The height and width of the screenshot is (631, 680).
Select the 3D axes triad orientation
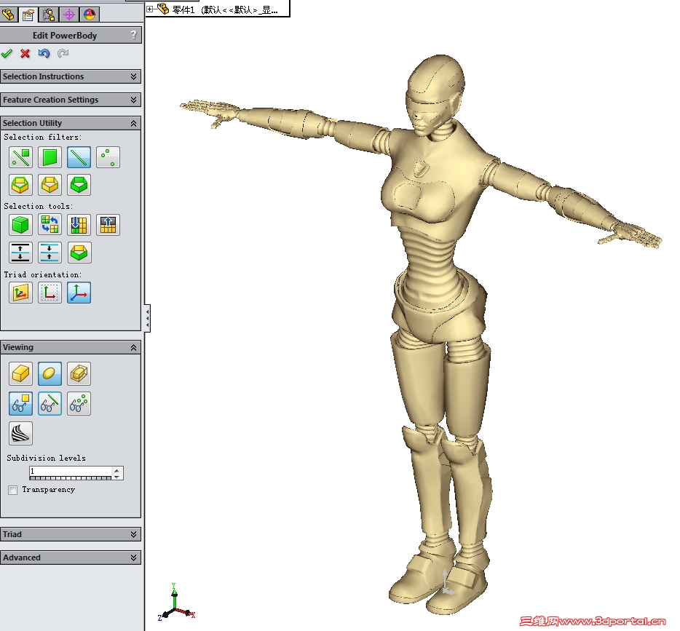click(x=79, y=293)
